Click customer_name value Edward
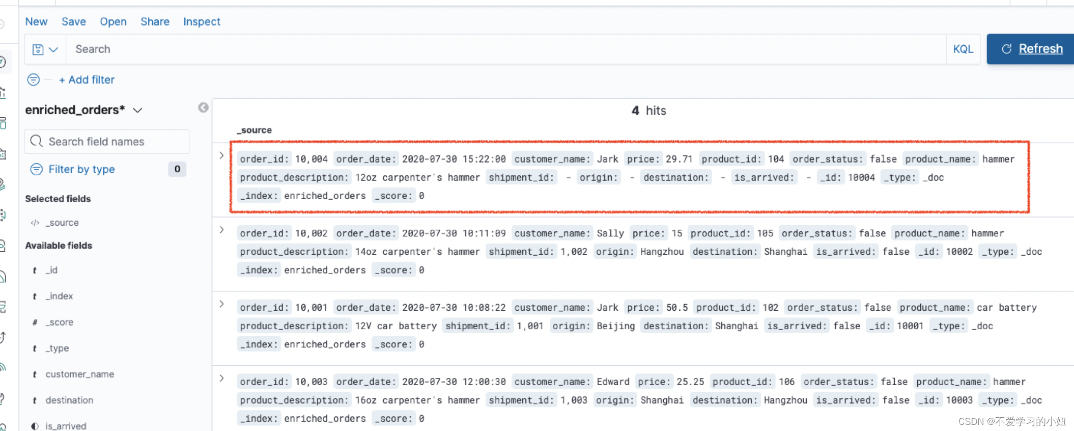Image resolution: width=1074 pixels, height=431 pixels. pyautogui.click(x=613, y=382)
